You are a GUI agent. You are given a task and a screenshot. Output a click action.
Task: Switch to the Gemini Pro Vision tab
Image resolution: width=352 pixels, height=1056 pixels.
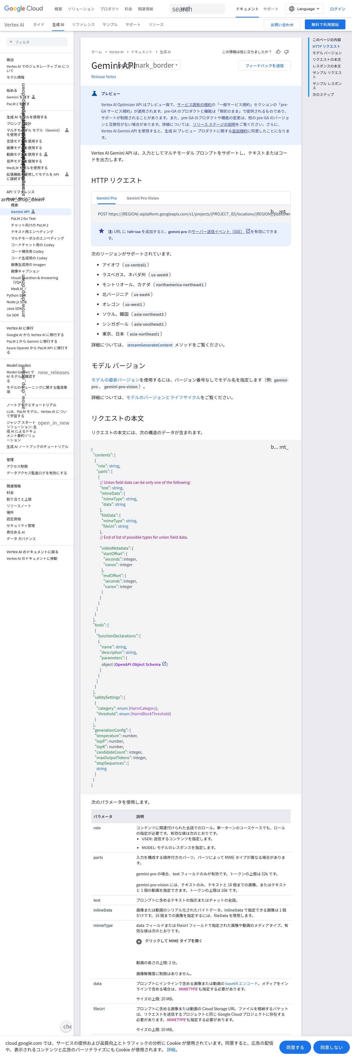click(143, 198)
